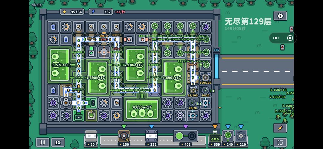Open the three-dots mini program menu
The width and height of the screenshot is (323, 149).
276,38
